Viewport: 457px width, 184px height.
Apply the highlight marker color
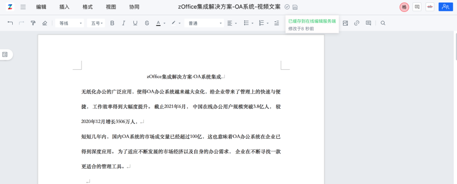pos(174,23)
